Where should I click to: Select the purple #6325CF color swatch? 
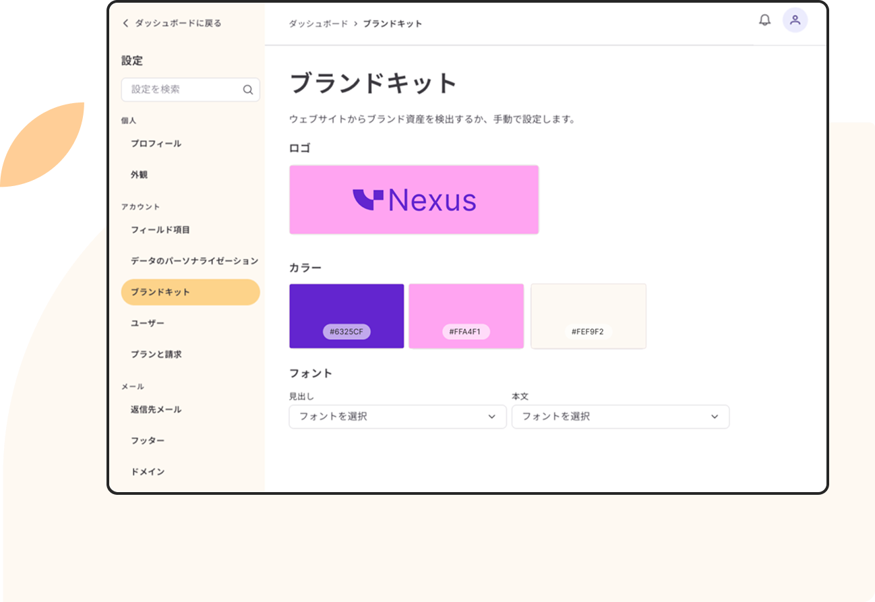[x=346, y=316]
